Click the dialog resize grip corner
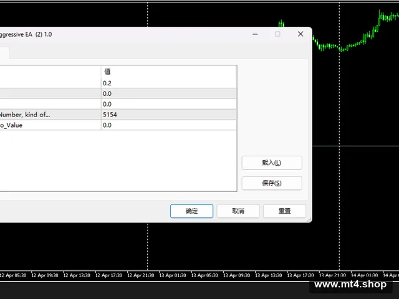 (x=309, y=220)
